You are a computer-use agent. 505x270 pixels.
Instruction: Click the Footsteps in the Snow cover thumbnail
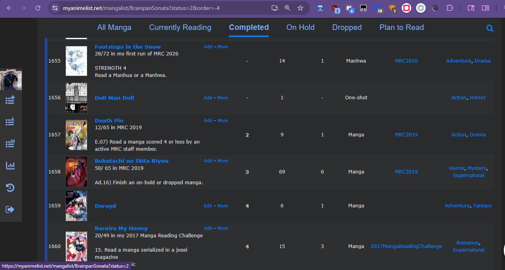point(76,61)
